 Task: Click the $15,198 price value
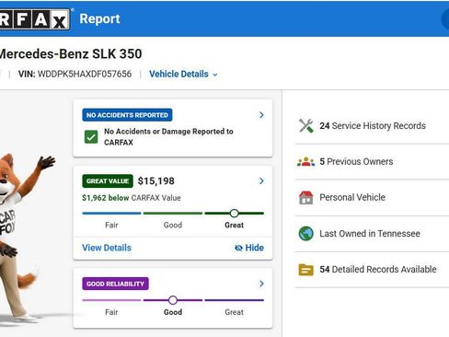pos(155,181)
